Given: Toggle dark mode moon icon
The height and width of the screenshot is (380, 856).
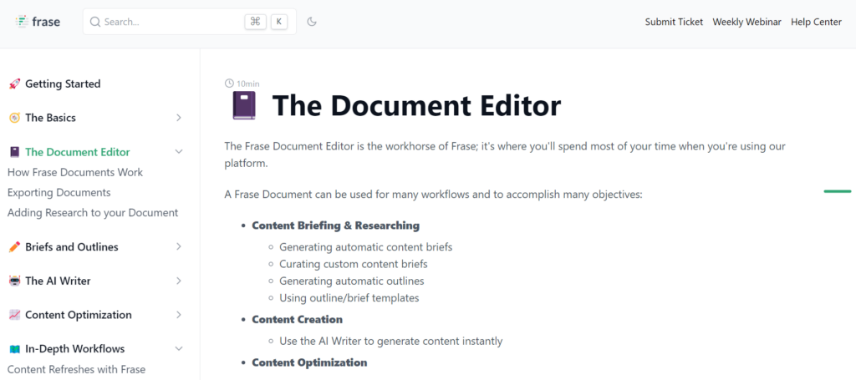Looking at the screenshot, I should [x=312, y=22].
